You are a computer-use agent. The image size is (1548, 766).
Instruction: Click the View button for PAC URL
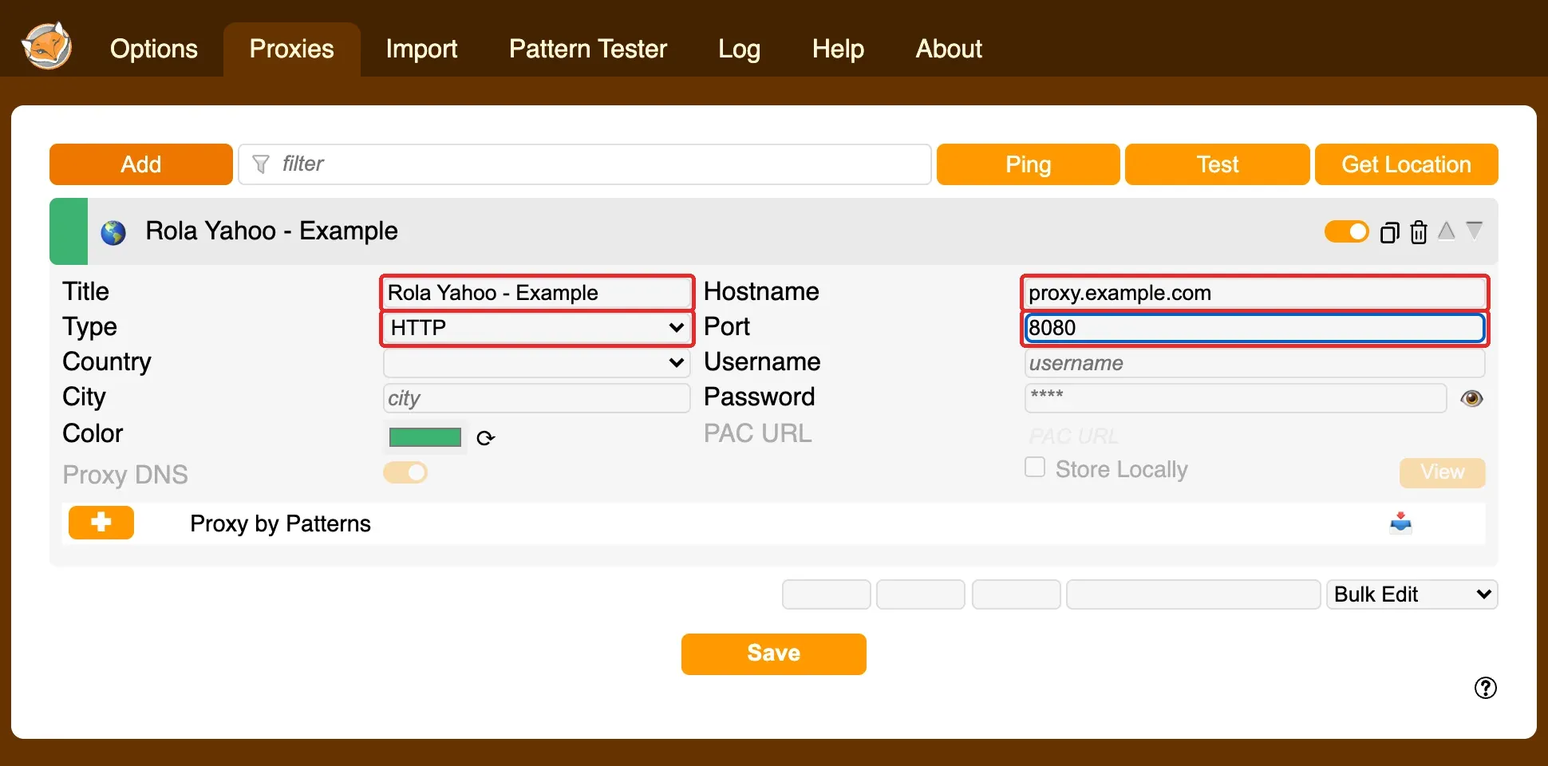[x=1443, y=472]
